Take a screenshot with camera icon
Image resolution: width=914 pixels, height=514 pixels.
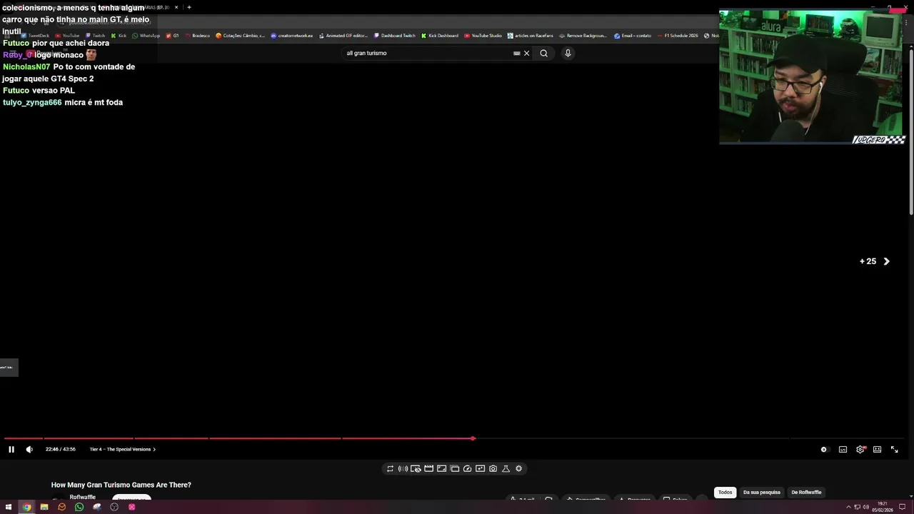493,468
